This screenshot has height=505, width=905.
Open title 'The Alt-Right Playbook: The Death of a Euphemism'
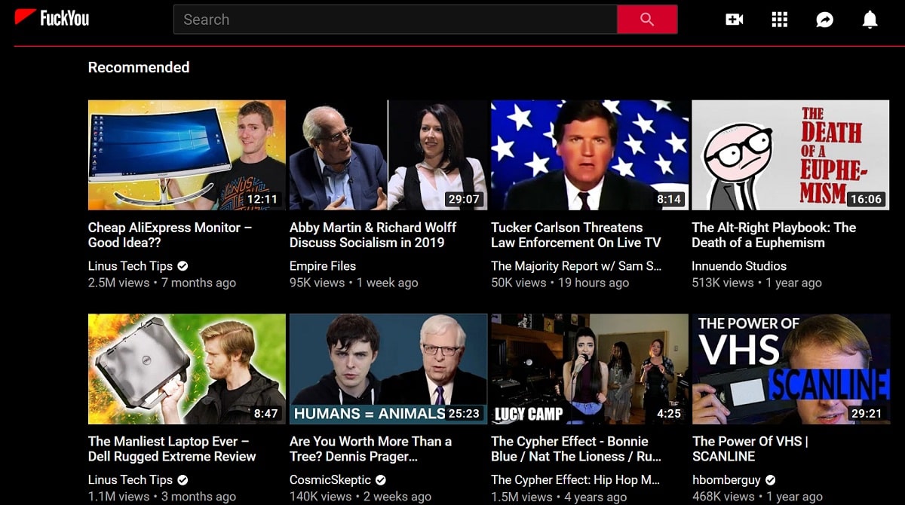coord(774,235)
